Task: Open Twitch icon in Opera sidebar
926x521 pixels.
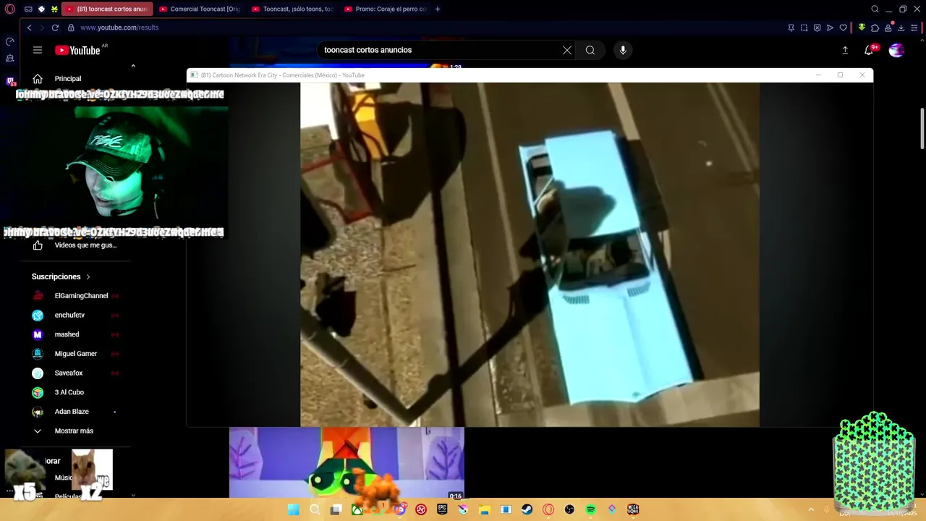Action: point(9,81)
